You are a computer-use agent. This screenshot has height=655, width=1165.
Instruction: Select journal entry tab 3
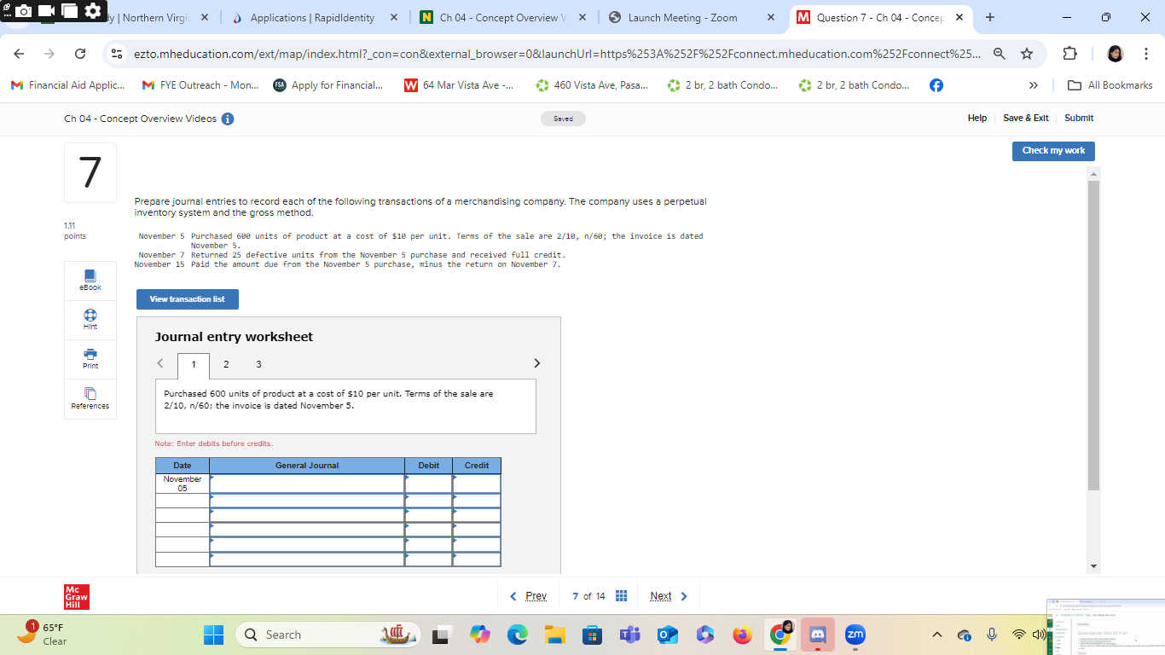pyautogui.click(x=258, y=364)
